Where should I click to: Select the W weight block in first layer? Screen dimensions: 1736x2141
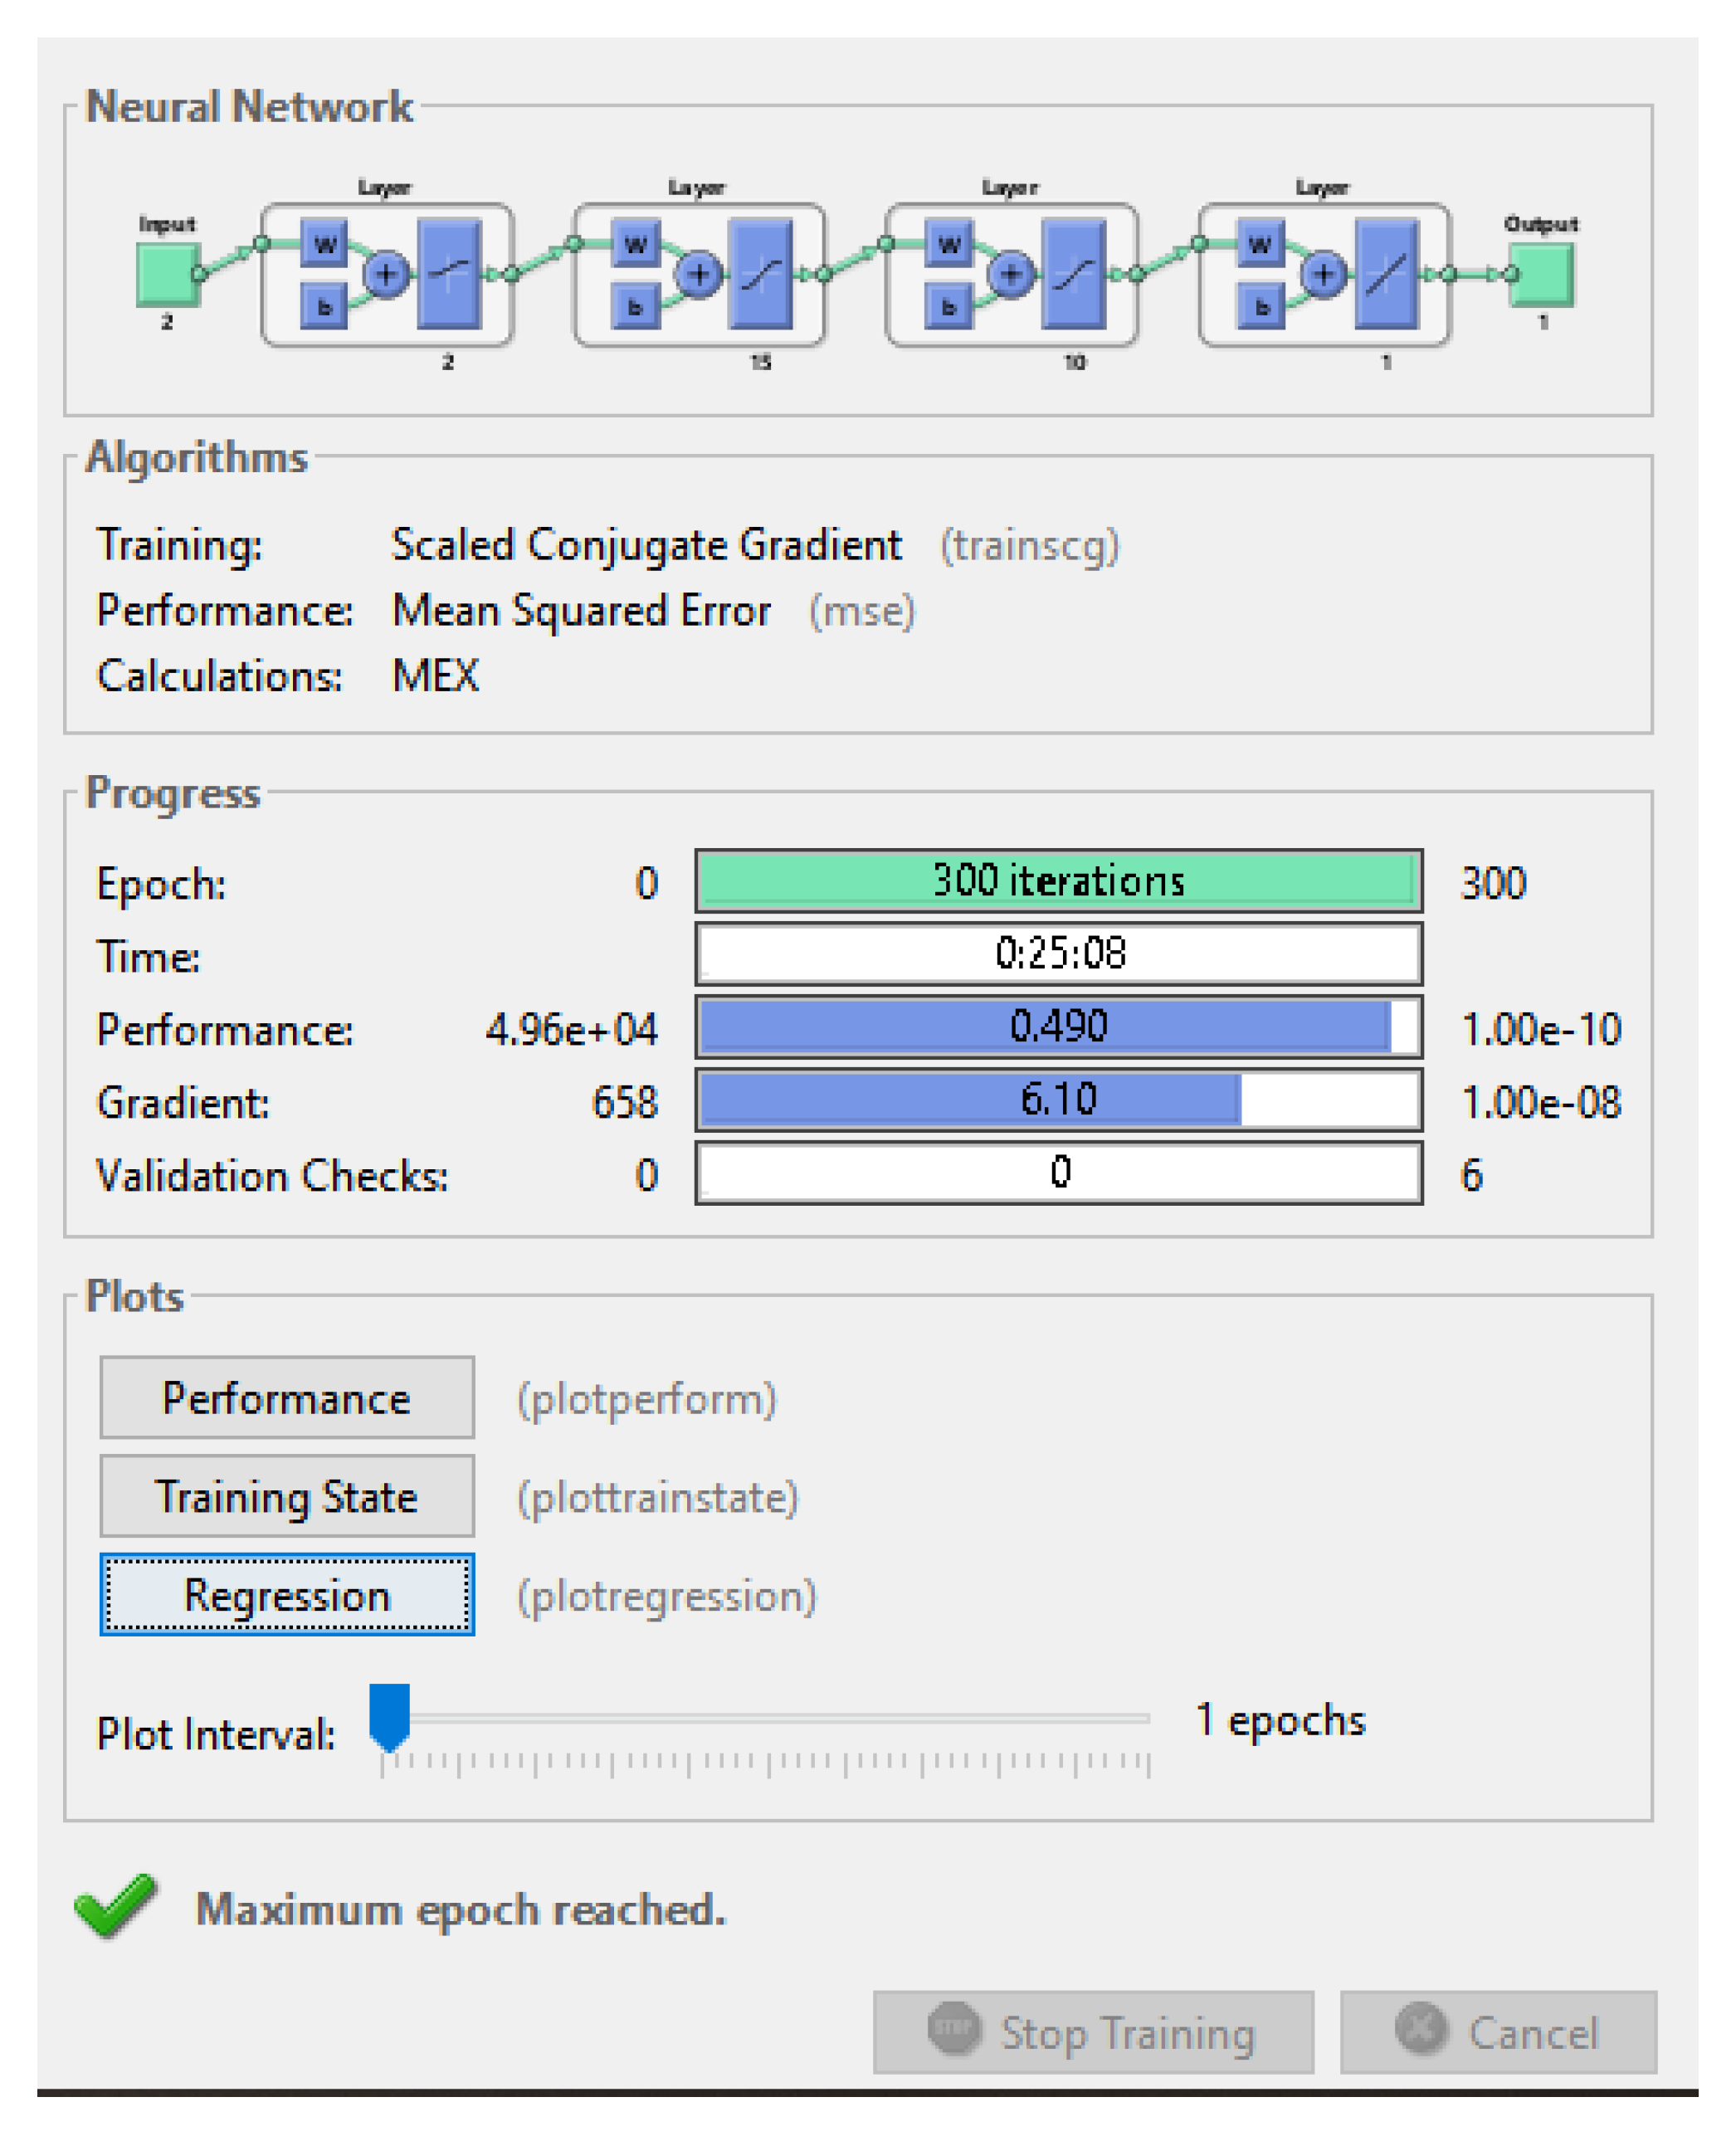point(324,244)
